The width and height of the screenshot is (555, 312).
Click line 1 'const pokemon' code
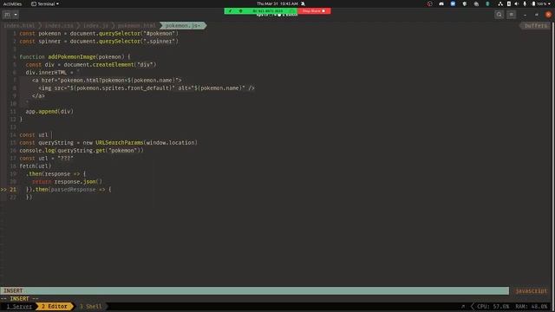(99, 34)
